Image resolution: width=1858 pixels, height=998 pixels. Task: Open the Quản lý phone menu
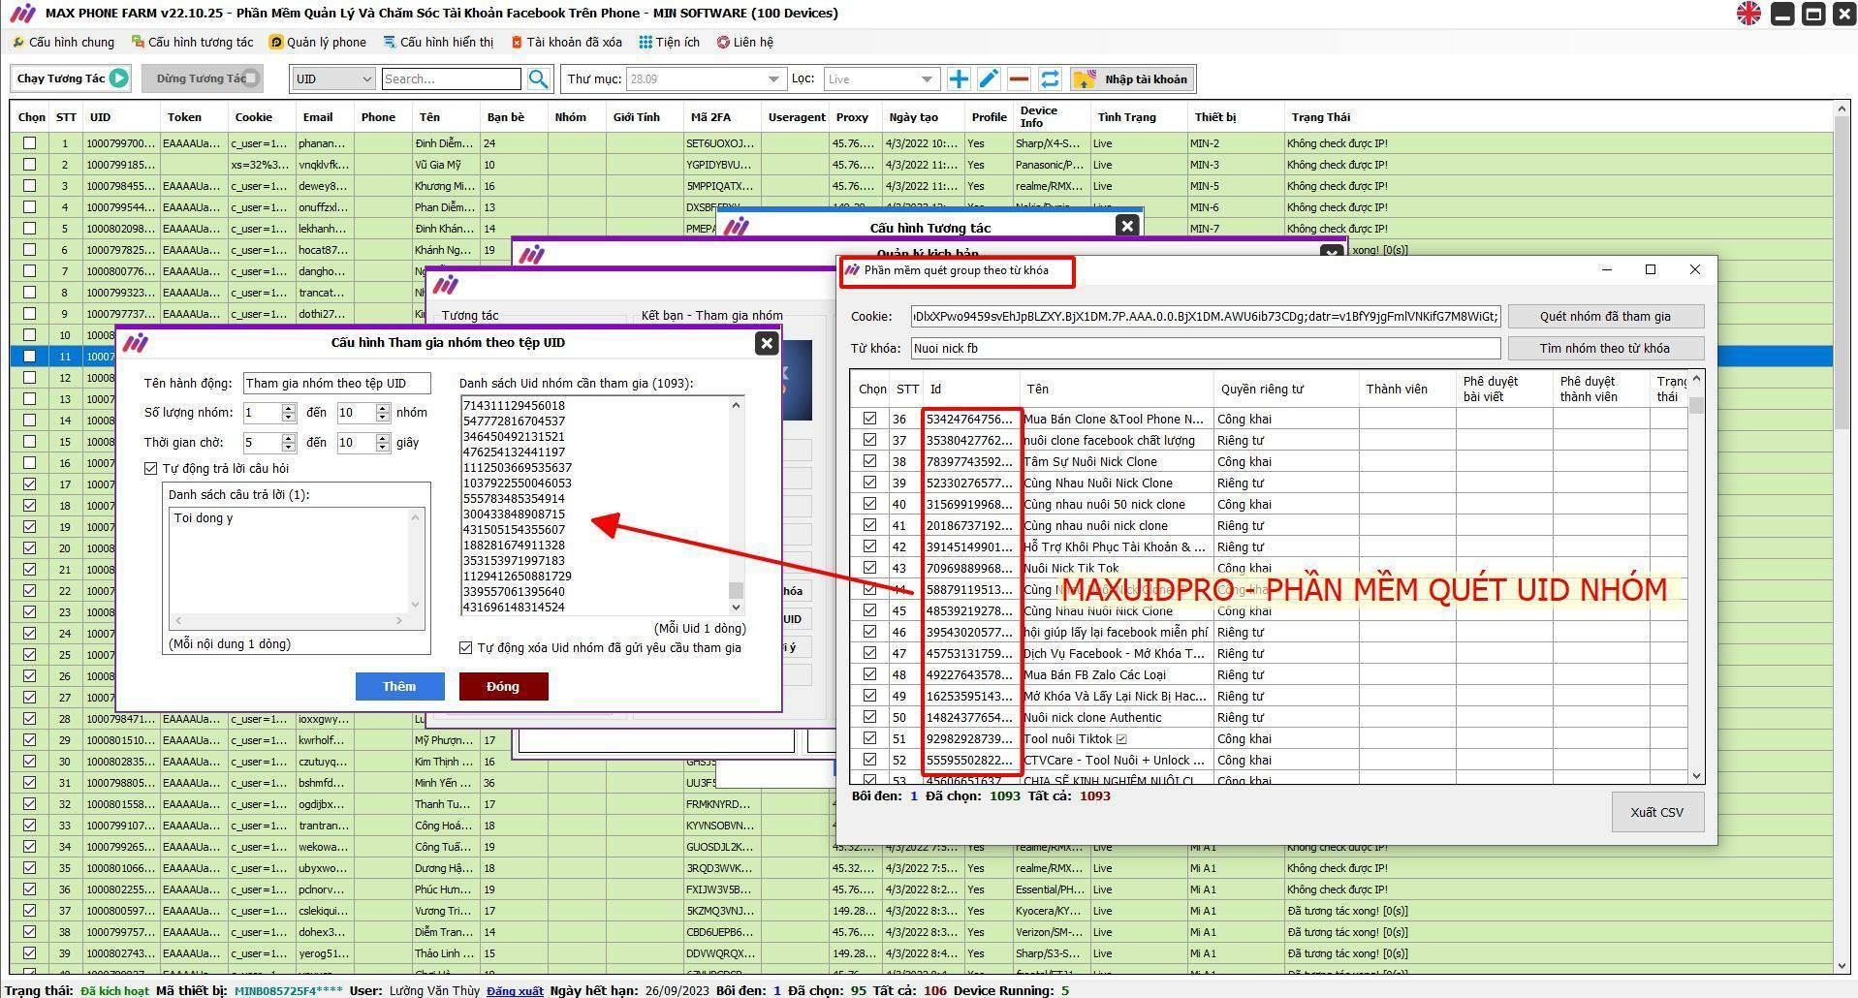(x=318, y=42)
